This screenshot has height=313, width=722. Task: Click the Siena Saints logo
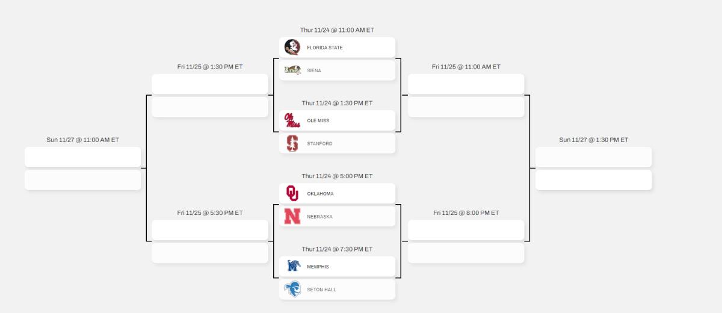(x=292, y=70)
